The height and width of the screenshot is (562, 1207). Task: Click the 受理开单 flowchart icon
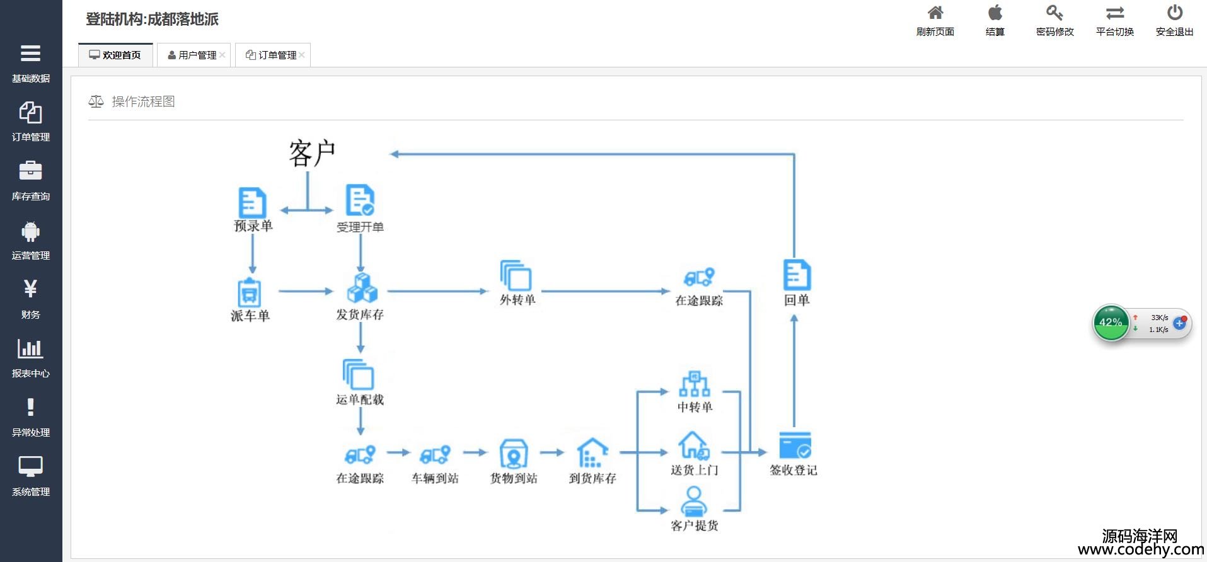click(360, 201)
